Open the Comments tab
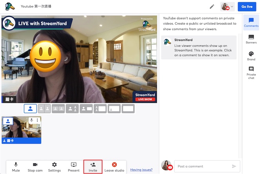 tap(251, 22)
